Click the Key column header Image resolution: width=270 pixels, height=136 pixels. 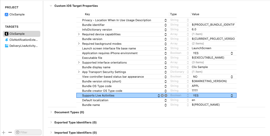(87, 14)
